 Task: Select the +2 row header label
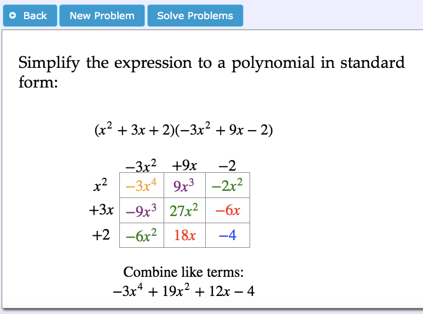pyautogui.click(x=101, y=235)
